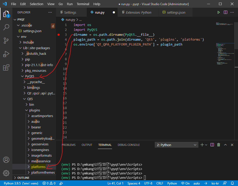The width and height of the screenshot is (238, 186).
Task: Click UTF-8 encoding in status bar
Action: pyautogui.click(x=148, y=183)
